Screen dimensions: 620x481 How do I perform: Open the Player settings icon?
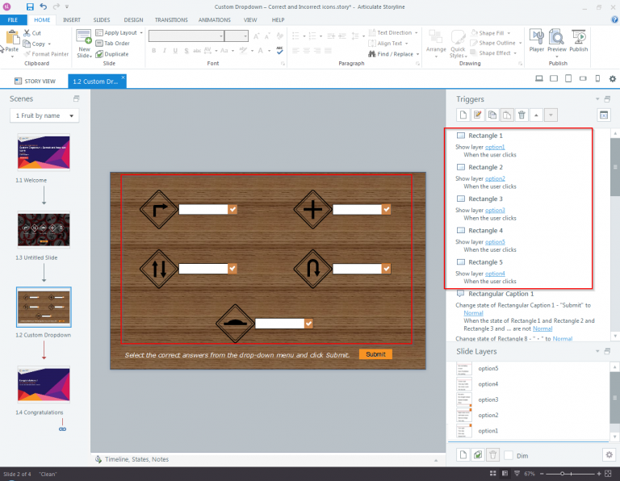click(536, 38)
